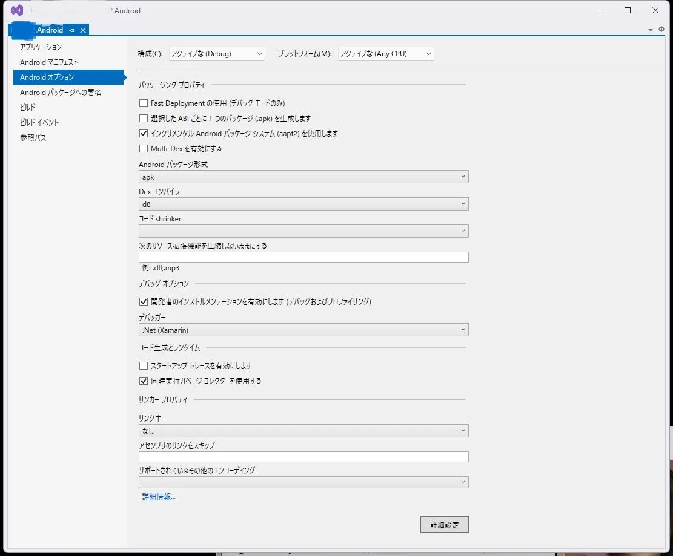Screen dimensions: 673x556
Task: Open Android パッケージへの署名 section
Action: [x=61, y=92]
